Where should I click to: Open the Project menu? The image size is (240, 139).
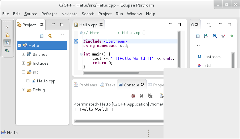[x=105, y=14]
